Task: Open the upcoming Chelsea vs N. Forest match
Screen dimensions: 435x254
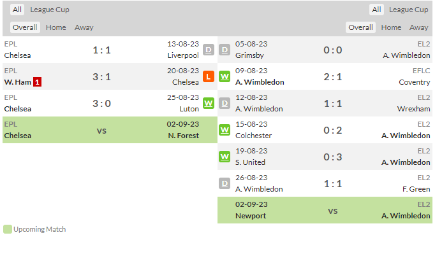Action: point(110,130)
